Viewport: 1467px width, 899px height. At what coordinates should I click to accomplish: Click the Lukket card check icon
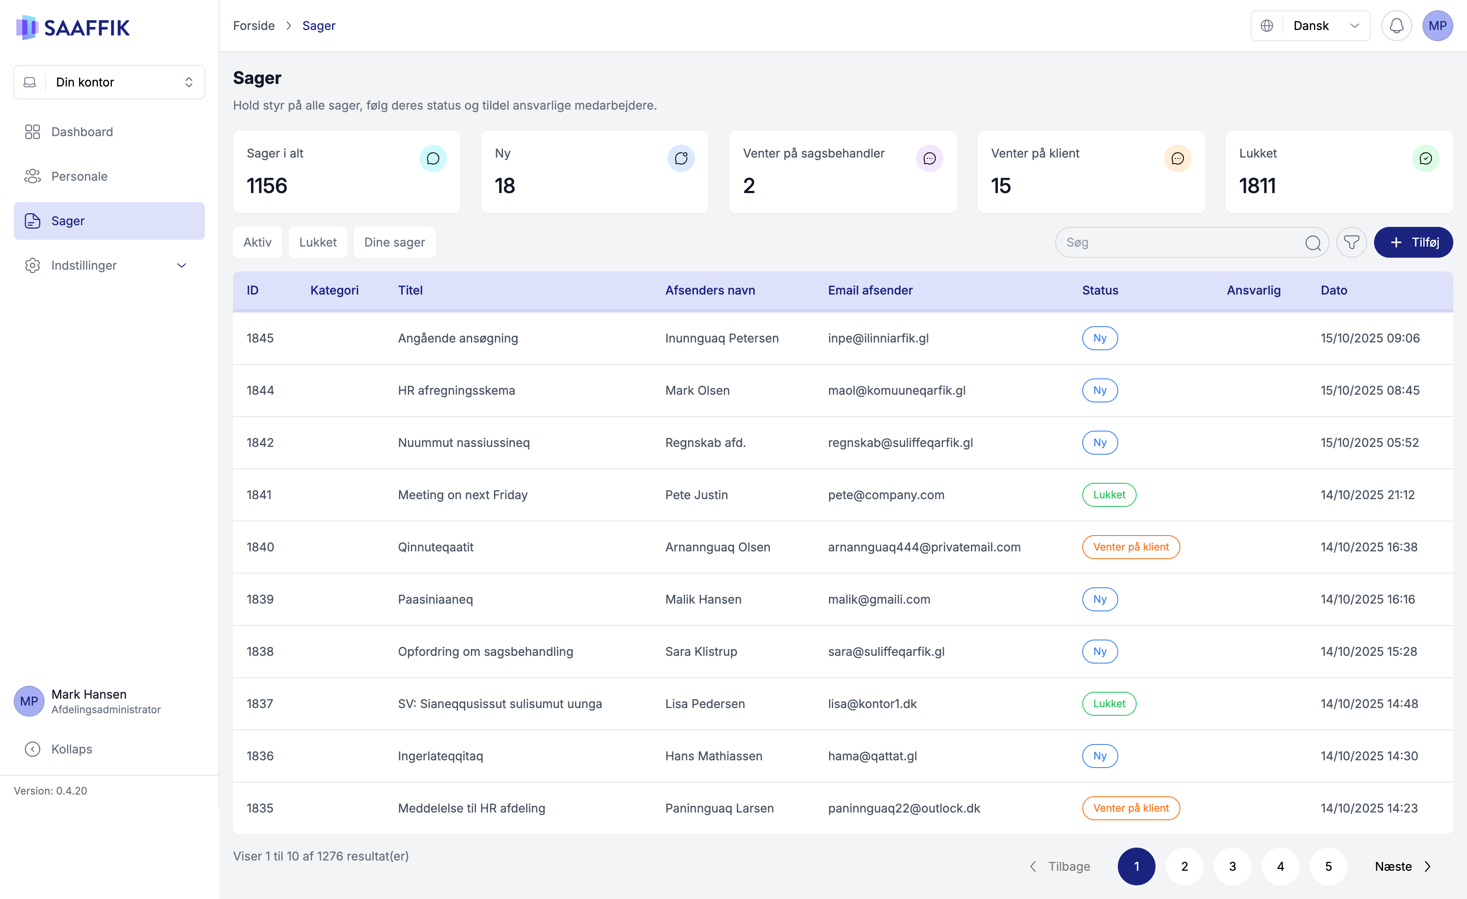[x=1425, y=158]
